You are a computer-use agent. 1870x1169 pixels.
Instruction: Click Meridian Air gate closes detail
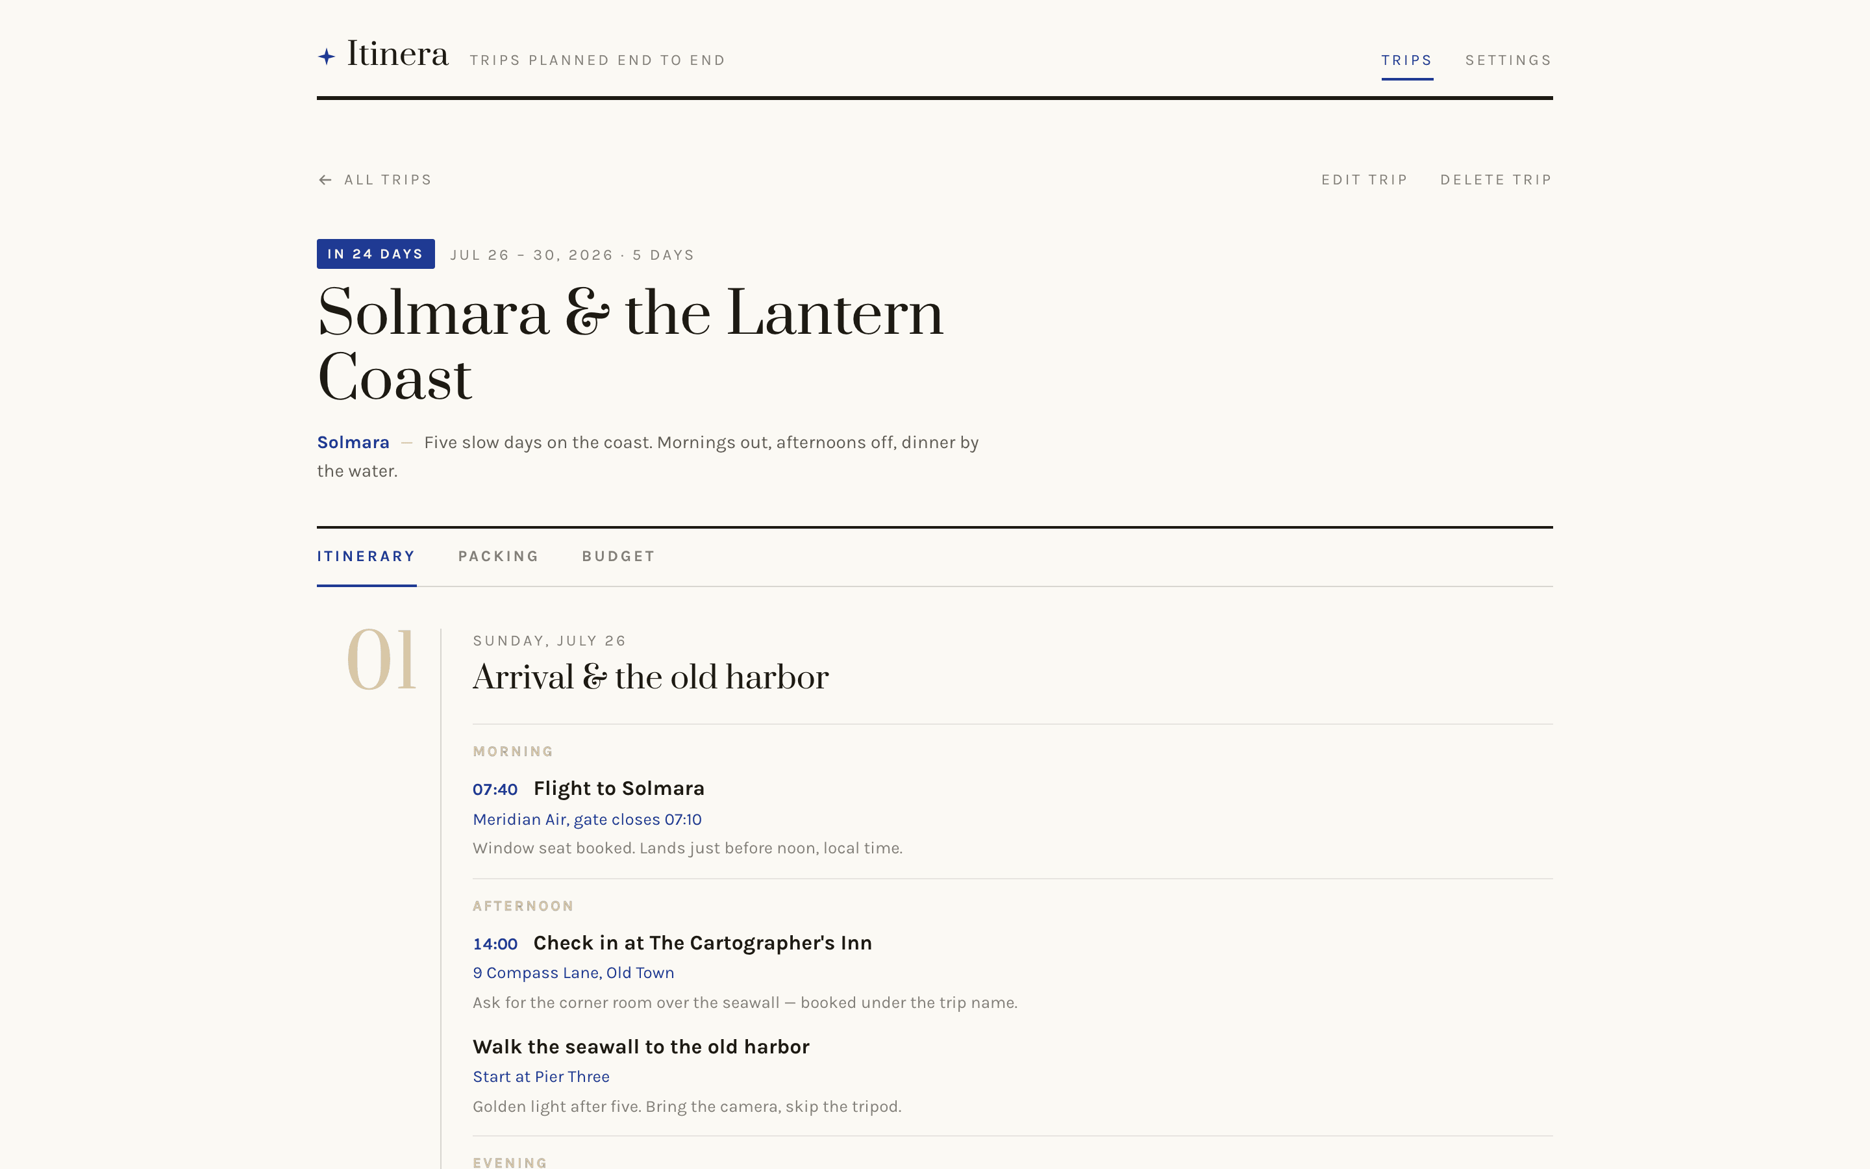tap(587, 820)
